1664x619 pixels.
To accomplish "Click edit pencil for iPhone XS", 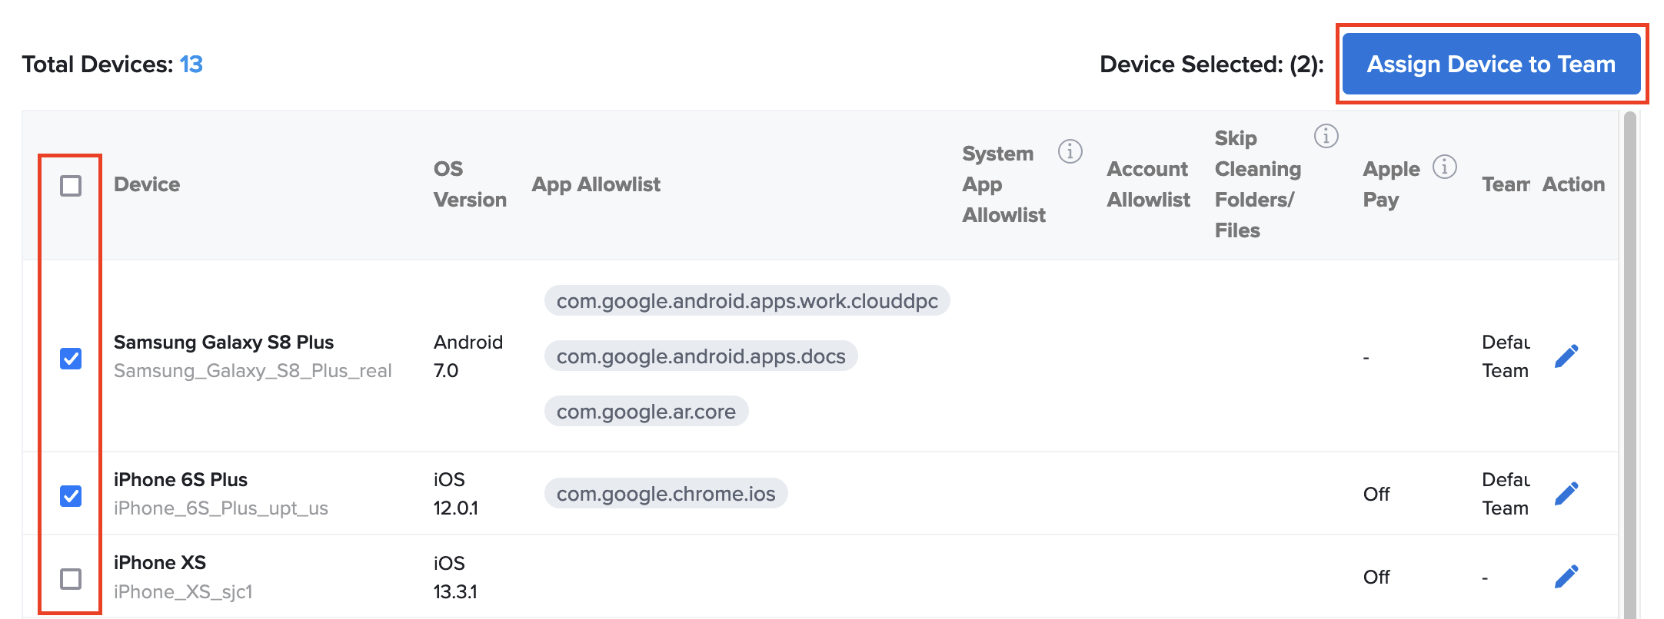I will pyautogui.click(x=1566, y=577).
